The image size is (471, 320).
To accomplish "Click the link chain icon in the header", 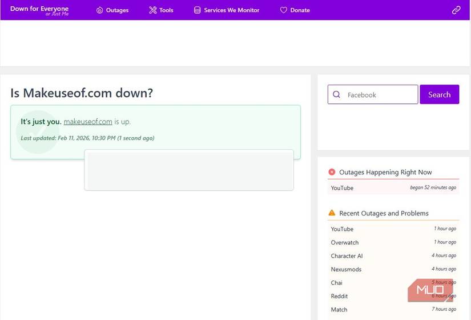I will click(x=456, y=10).
